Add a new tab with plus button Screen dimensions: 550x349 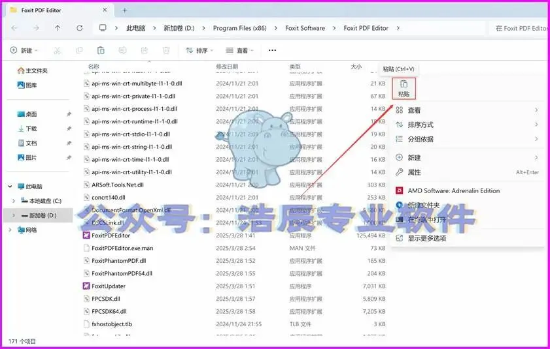124,10
